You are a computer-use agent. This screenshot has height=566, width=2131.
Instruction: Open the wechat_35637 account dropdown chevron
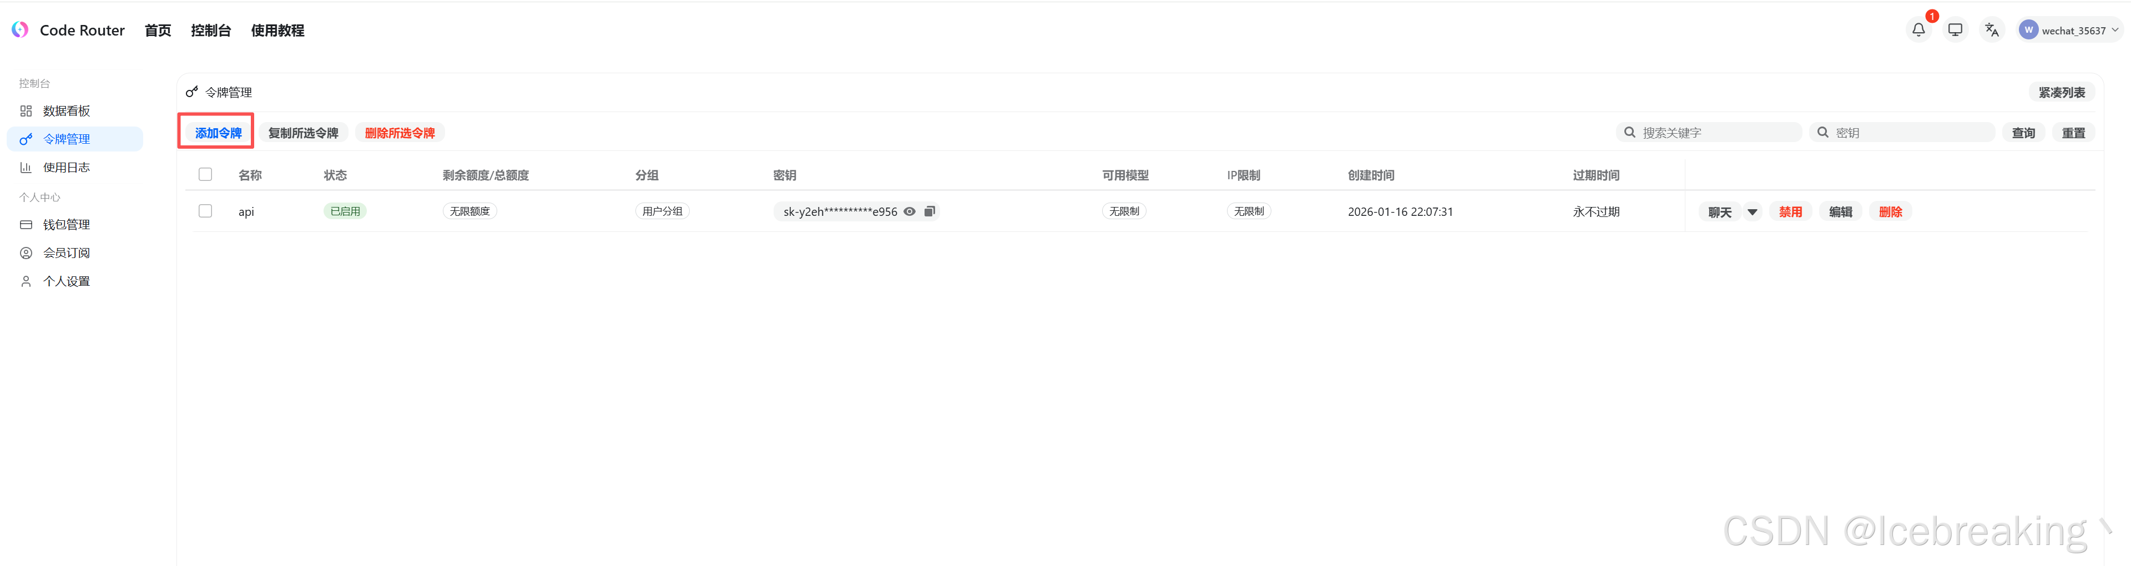click(x=2115, y=30)
